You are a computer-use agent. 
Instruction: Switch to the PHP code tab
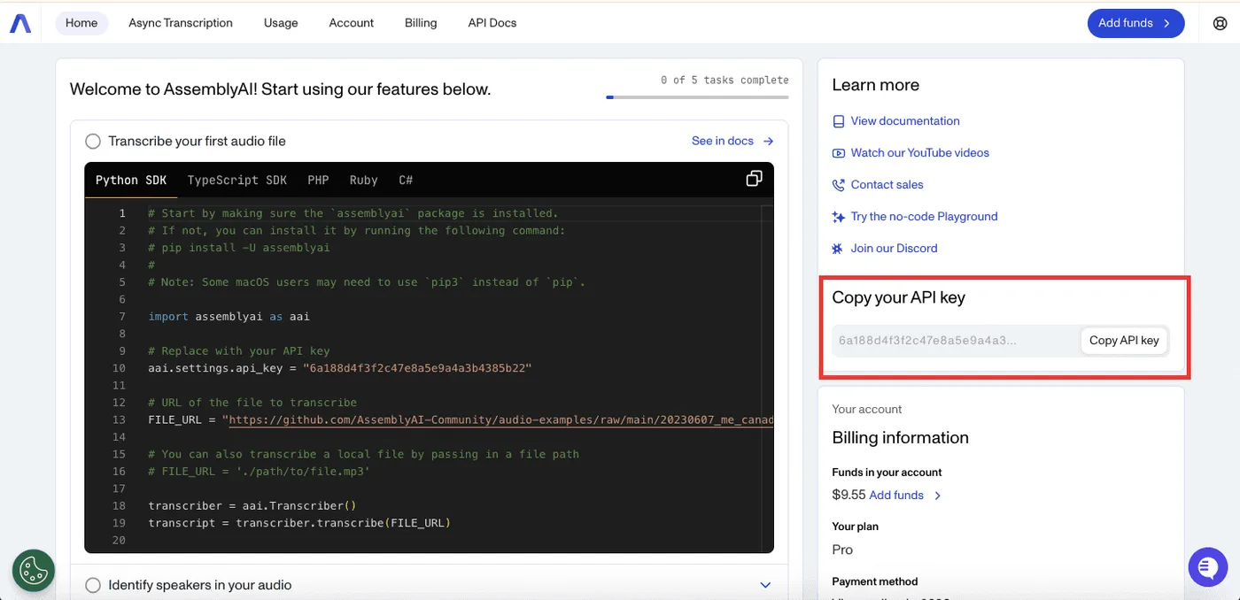pos(318,180)
